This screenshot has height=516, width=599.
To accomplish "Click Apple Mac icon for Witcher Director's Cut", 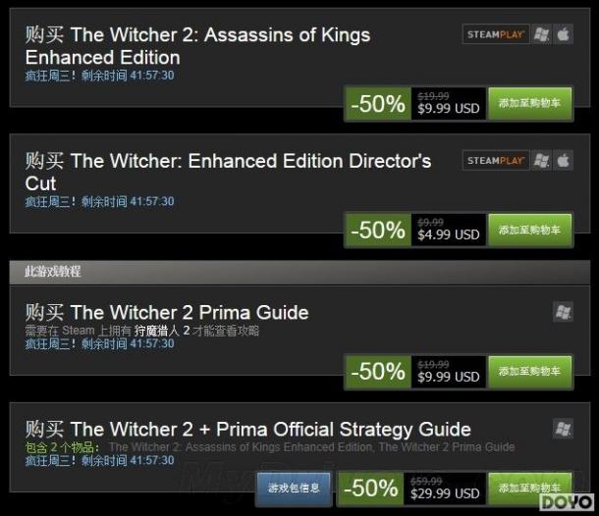I will pos(563,160).
